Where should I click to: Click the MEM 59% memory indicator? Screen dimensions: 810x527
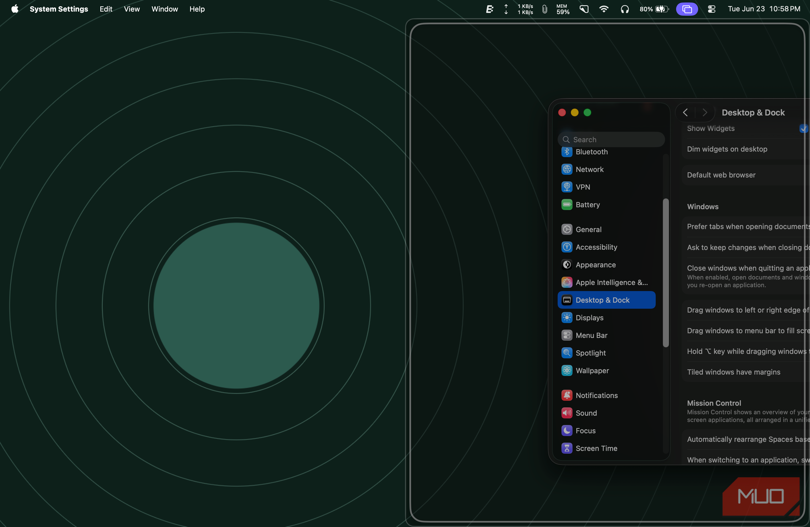[563, 9]
